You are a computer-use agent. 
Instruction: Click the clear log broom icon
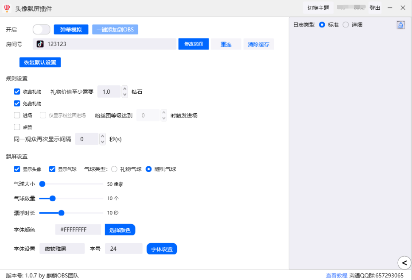400,25
